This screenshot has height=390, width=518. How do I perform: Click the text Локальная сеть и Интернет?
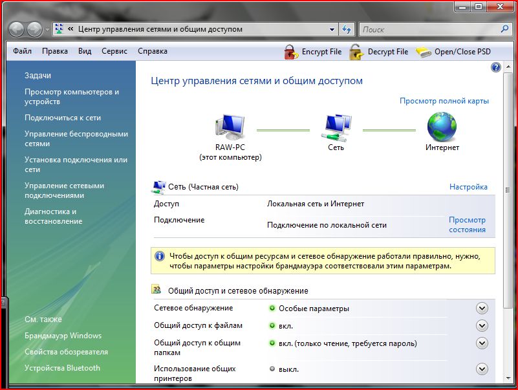tap(316, 204)
